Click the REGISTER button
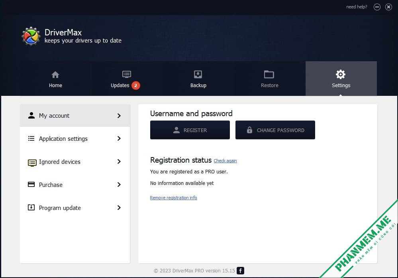This screenshot has width=398, height=278. coord(190,130)
